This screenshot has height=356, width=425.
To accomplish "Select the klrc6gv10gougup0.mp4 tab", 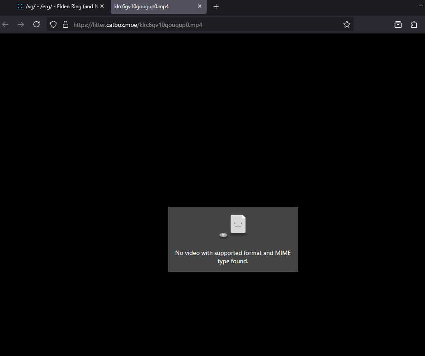I will pyautogui.click(x=158, y=7).
